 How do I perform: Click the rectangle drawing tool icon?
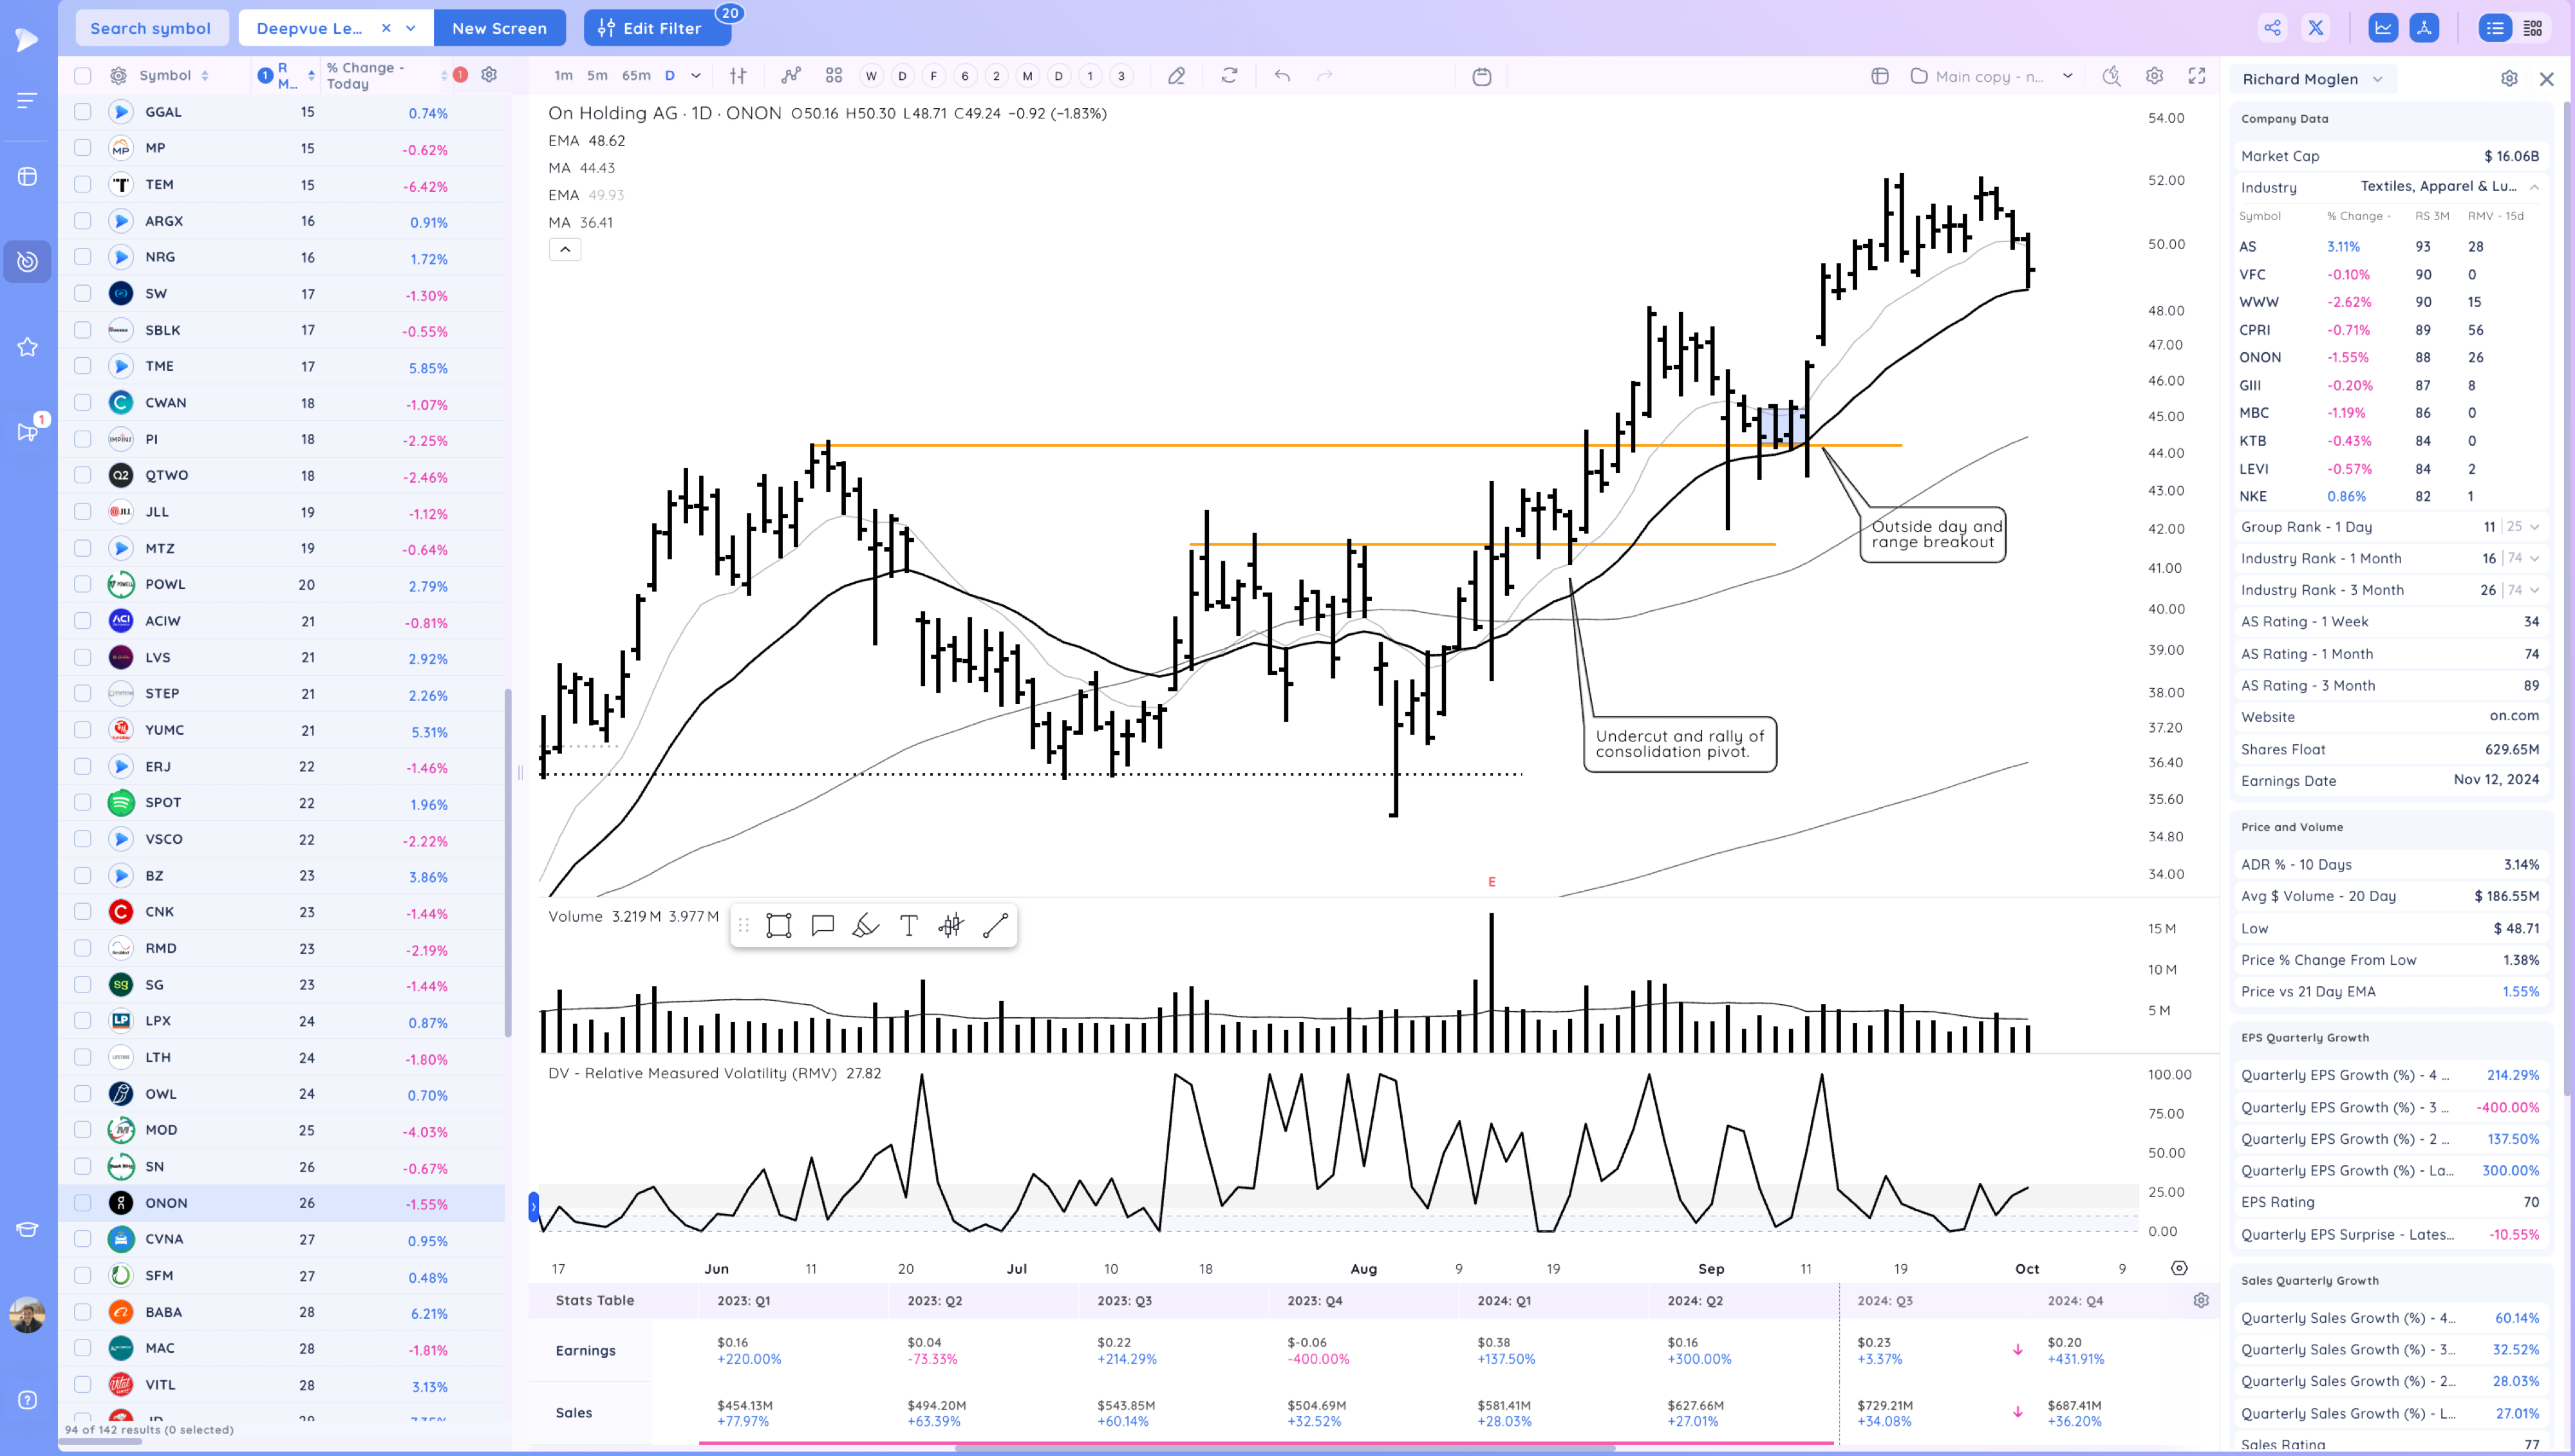[x=778, y=925]
